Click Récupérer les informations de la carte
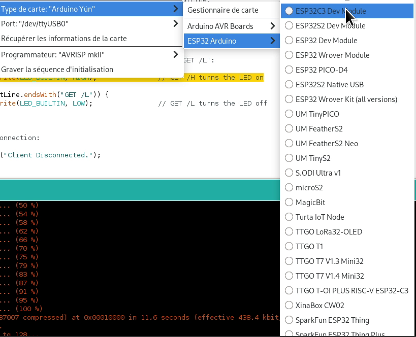Viewport: 416px width, 337px height. tap(91, 39)
